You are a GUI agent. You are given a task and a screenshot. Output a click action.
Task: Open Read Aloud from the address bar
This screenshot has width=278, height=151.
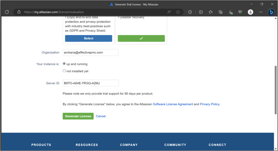pyautogui.click(x=169, y=12)
